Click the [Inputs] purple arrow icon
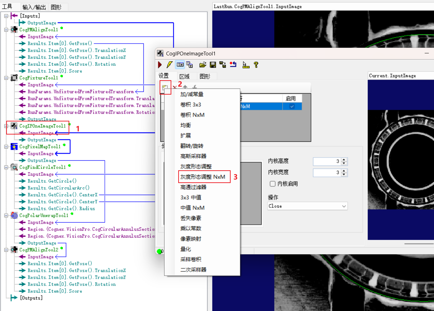 14,16
